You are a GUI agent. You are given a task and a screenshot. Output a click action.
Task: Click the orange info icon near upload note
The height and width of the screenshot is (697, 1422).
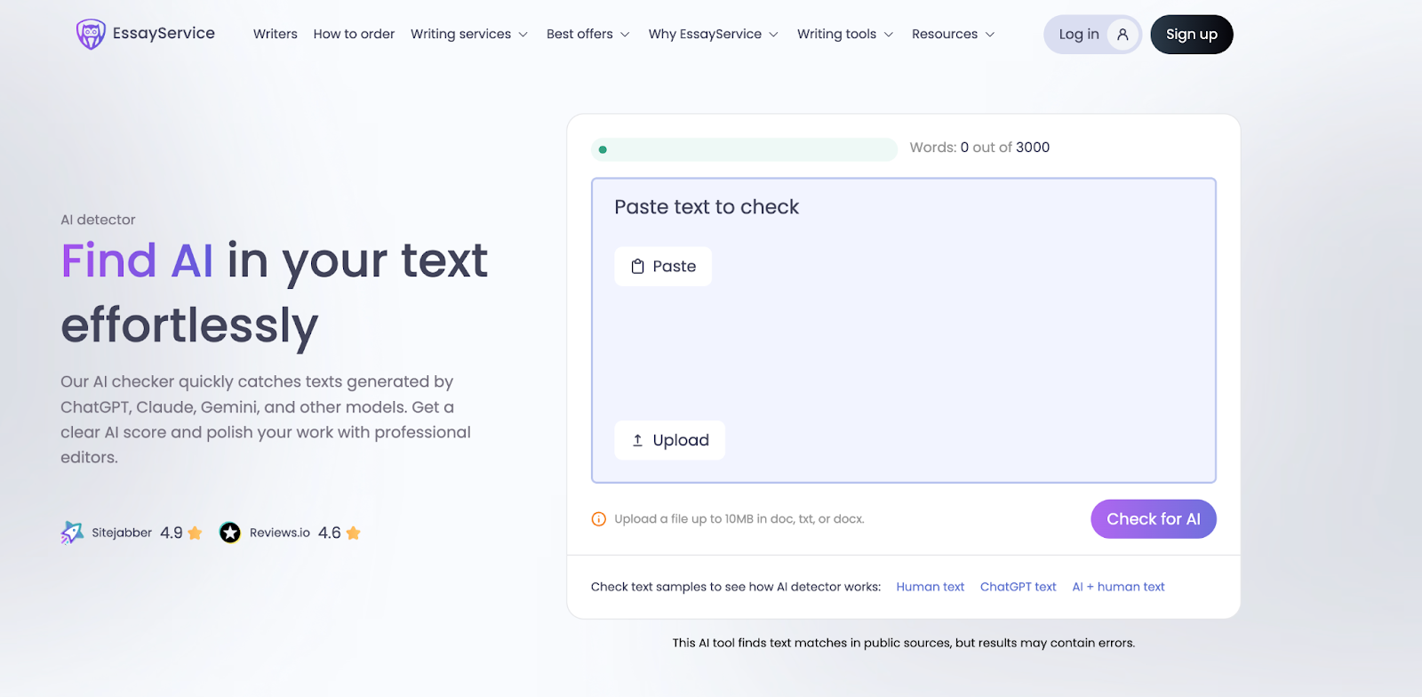(x=599, y=519)
